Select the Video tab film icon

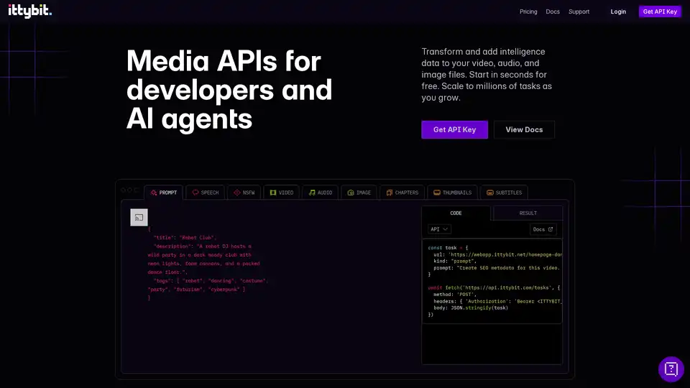tap(272, 193)
